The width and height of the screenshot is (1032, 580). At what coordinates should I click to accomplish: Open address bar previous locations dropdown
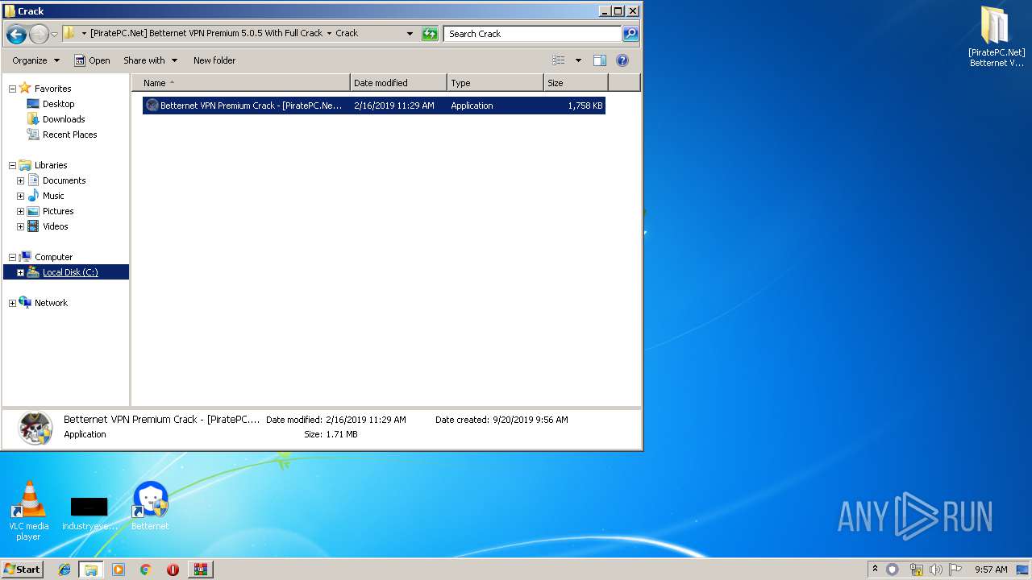[x=410, y=34]
